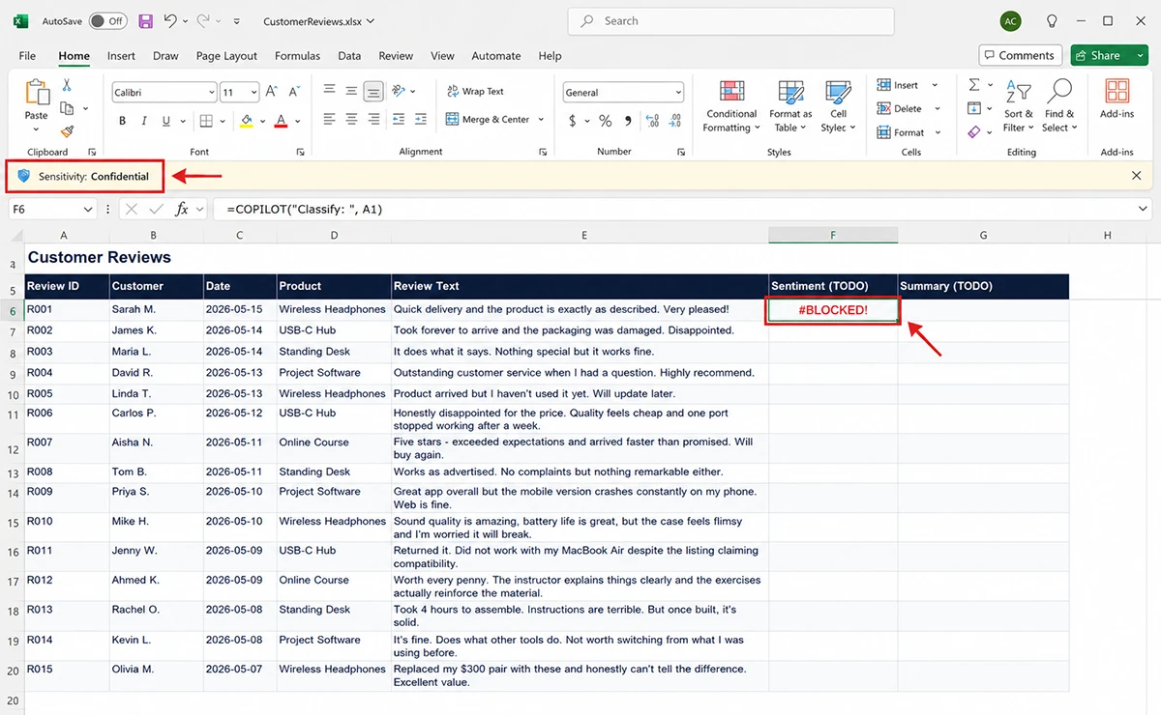Select the Format Painter brush

click(67, 131)
